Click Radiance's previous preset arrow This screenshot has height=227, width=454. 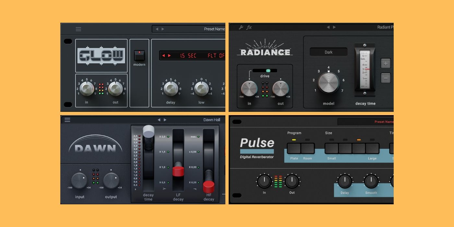pyautogui.click(x=329, y=27)
